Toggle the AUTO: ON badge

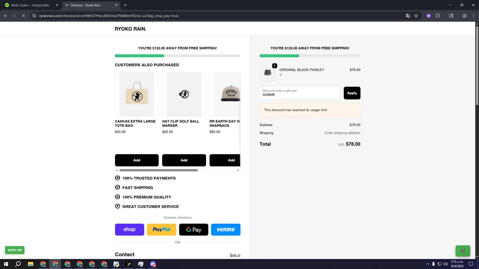tap(15, 250)
